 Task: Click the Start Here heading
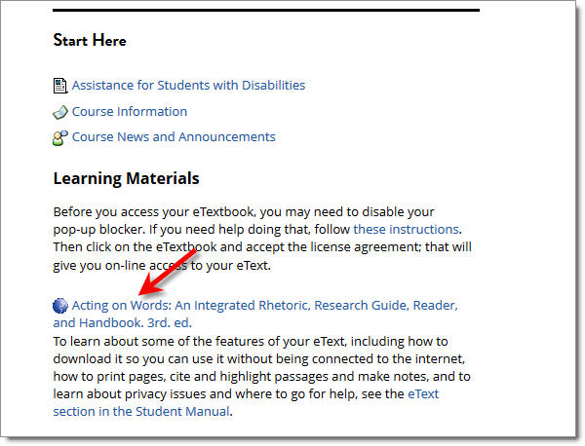90,40
